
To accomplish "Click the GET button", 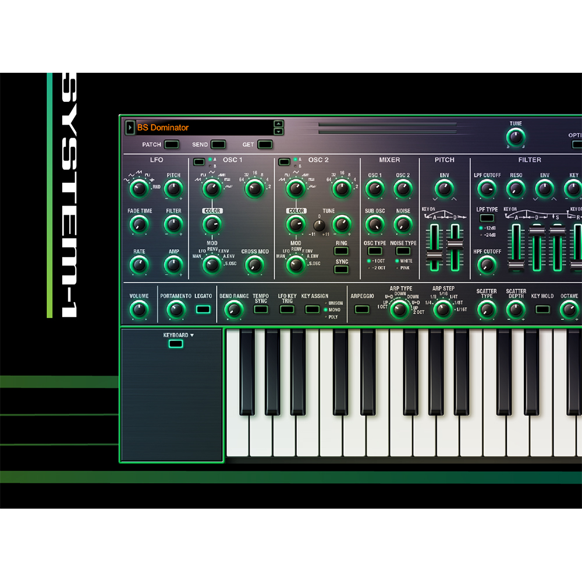I will 265,144.
